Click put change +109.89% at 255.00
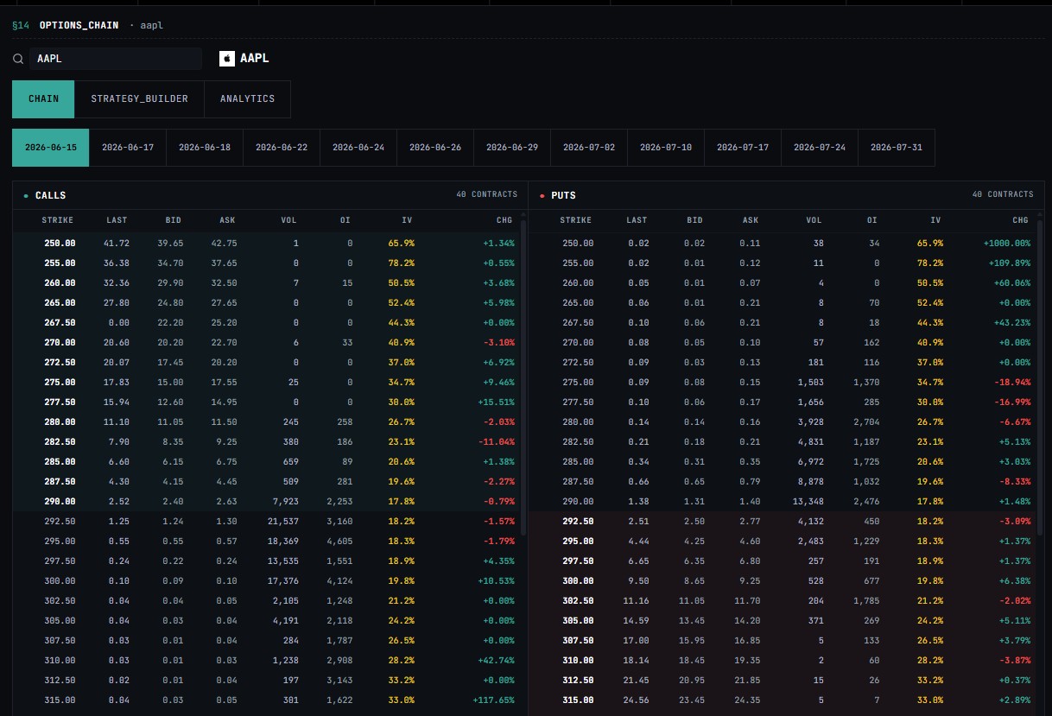This screenshot has height=716, width=1052. 1009,263
